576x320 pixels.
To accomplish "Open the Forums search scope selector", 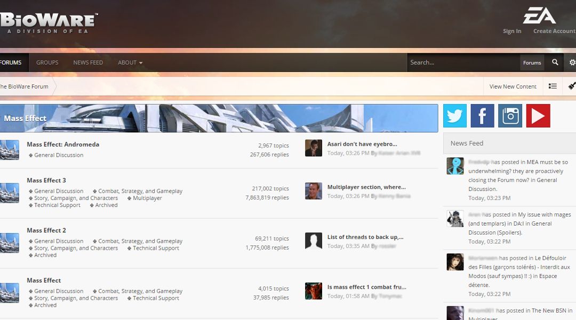I will tap(532, 63).
